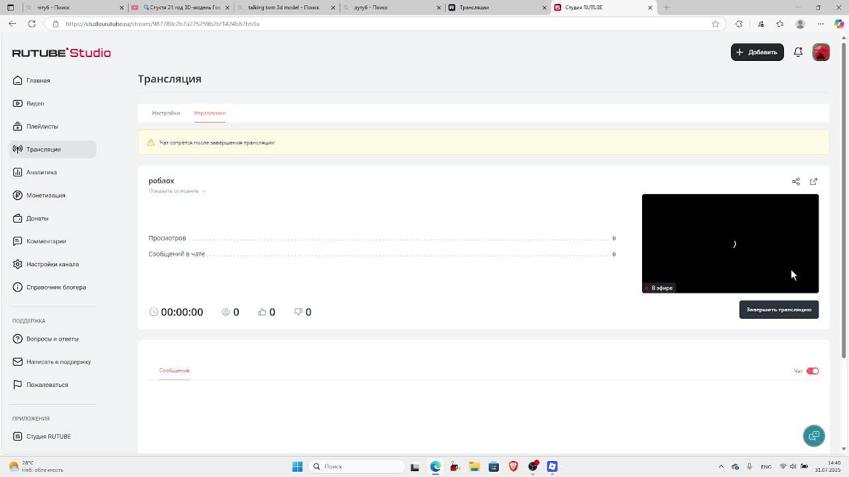Screen dimensions: 849x477
Task: Switch to the Управление tab
Action: click(x=210, y=113)
